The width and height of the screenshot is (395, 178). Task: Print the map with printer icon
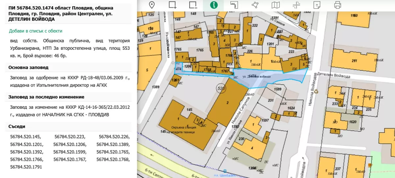[337, 5]
